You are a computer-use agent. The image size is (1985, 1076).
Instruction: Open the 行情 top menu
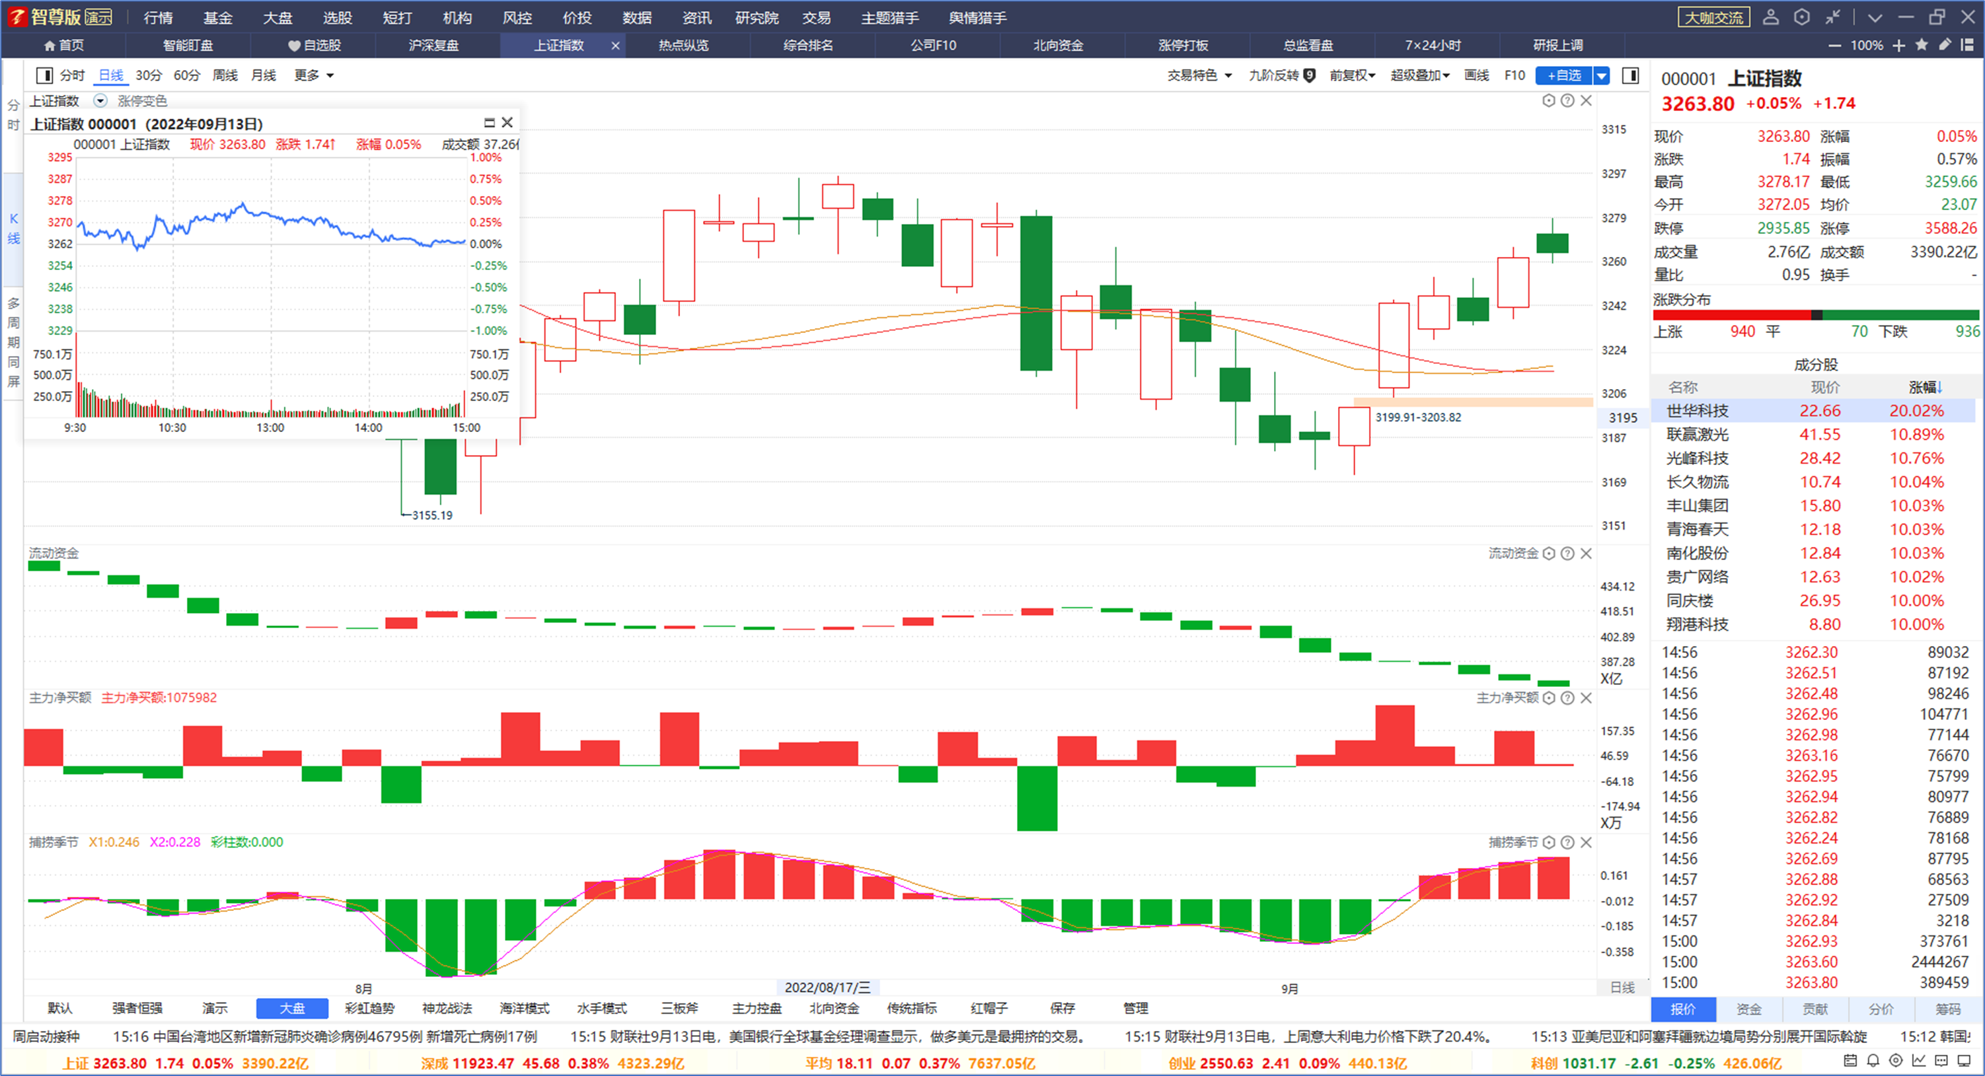click(x=158, y=17)
